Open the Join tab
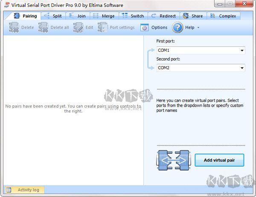Screen dimensions: 256x197 tap(78, 16)
